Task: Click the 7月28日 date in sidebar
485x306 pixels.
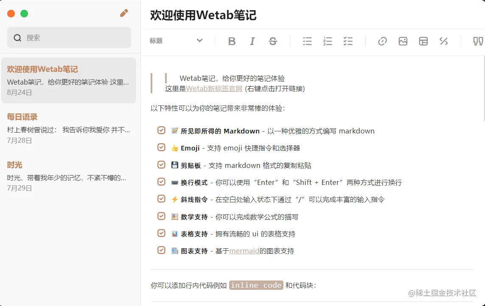Action: pyautogui.click(x=20, y=140)
